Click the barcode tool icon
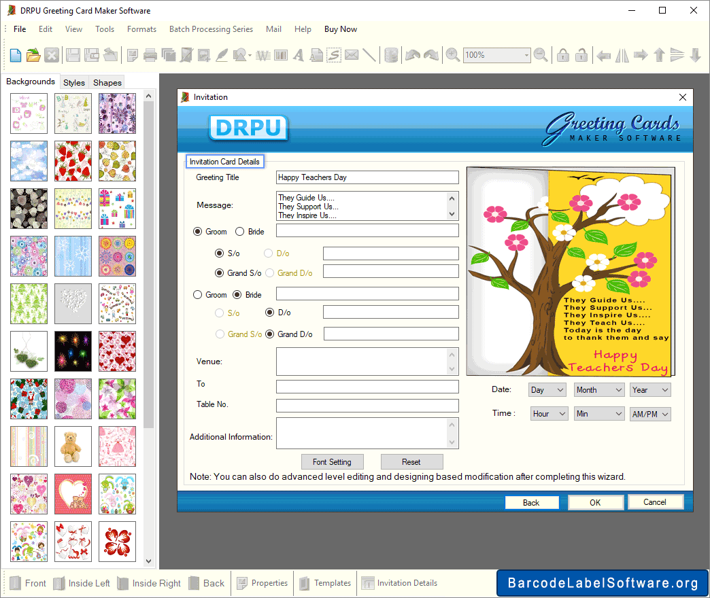 pyautogui.click(x=281, y=55)
